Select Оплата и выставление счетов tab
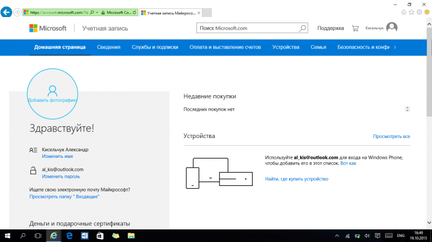 point(225,47)
